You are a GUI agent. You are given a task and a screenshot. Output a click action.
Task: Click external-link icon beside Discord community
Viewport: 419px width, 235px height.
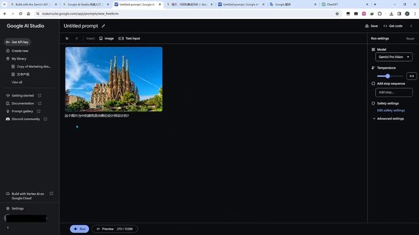click(45, 119)
